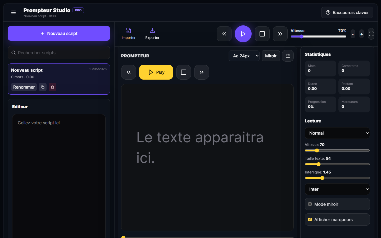Open Raccourcis clavier help

(347, 12)
